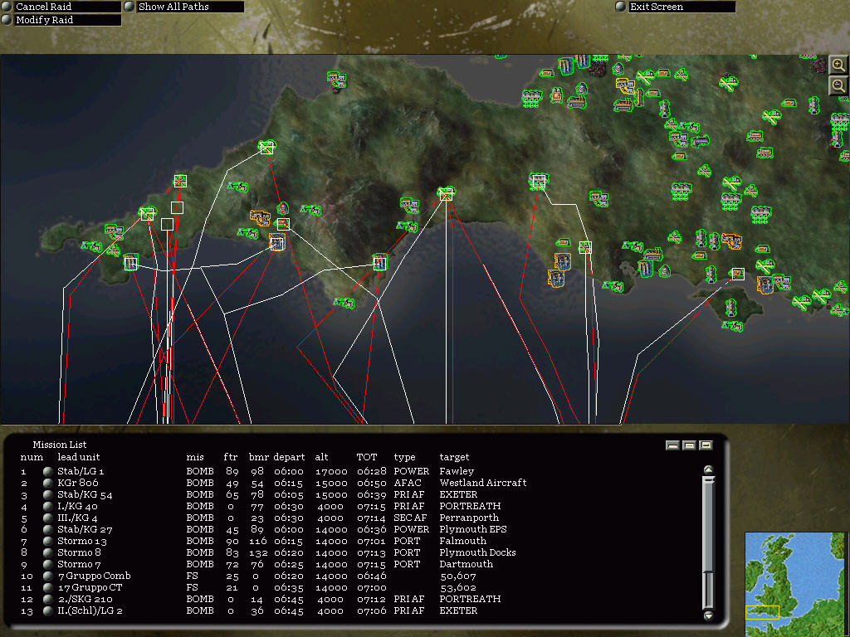This screenshot has width=850, height=637.
Task: Zoom out the map with the minus magnifier
Action: [x=838, y=85]
